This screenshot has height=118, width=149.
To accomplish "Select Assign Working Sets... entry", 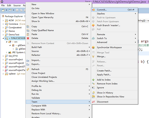I will 58,81.
